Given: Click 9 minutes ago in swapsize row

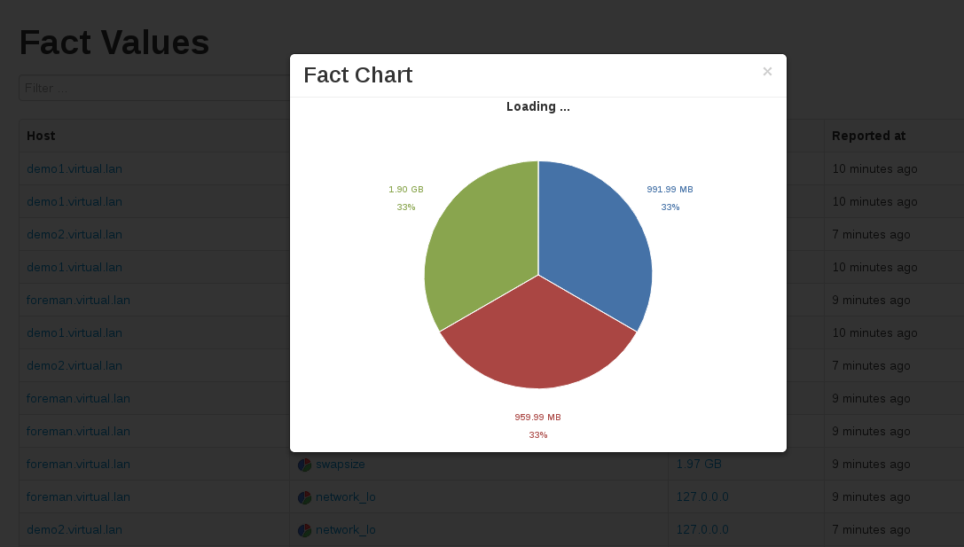Looking at the screenshot, I should pyautogui.click(x=871, y=464).
